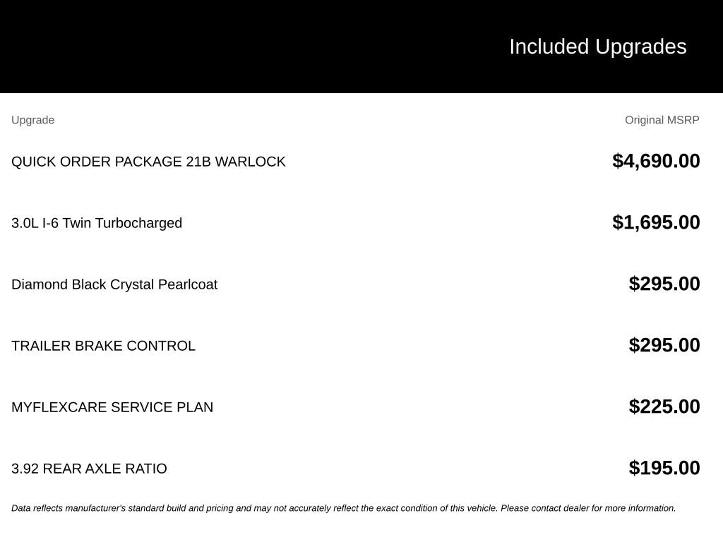The height and width of the screenshot is (542, 723).
Task: Select the Upgrade column header
Action: click(32, 120)
